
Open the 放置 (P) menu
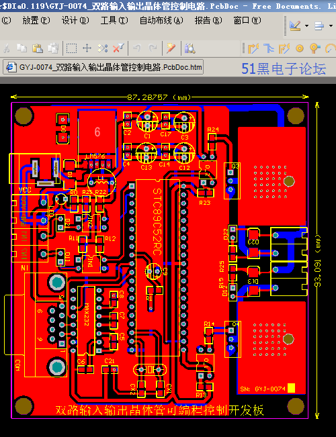pos(36,20)
